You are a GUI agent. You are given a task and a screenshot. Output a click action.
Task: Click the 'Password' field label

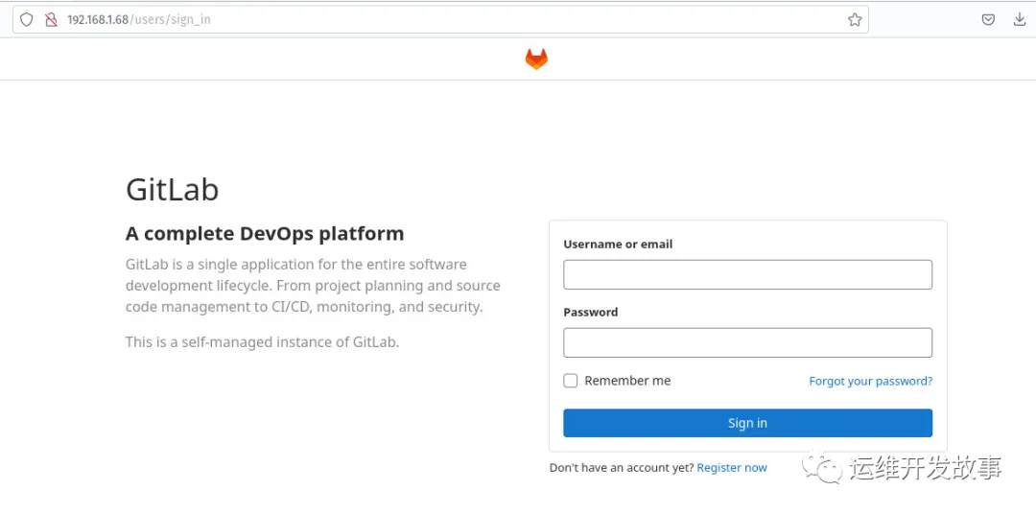pos(591,312)
